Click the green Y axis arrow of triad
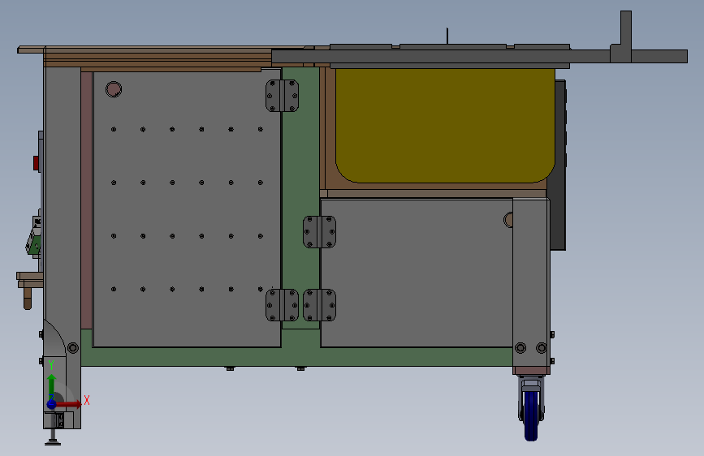Viewport: 704px width, 456px height. click(x=52, y=386)
